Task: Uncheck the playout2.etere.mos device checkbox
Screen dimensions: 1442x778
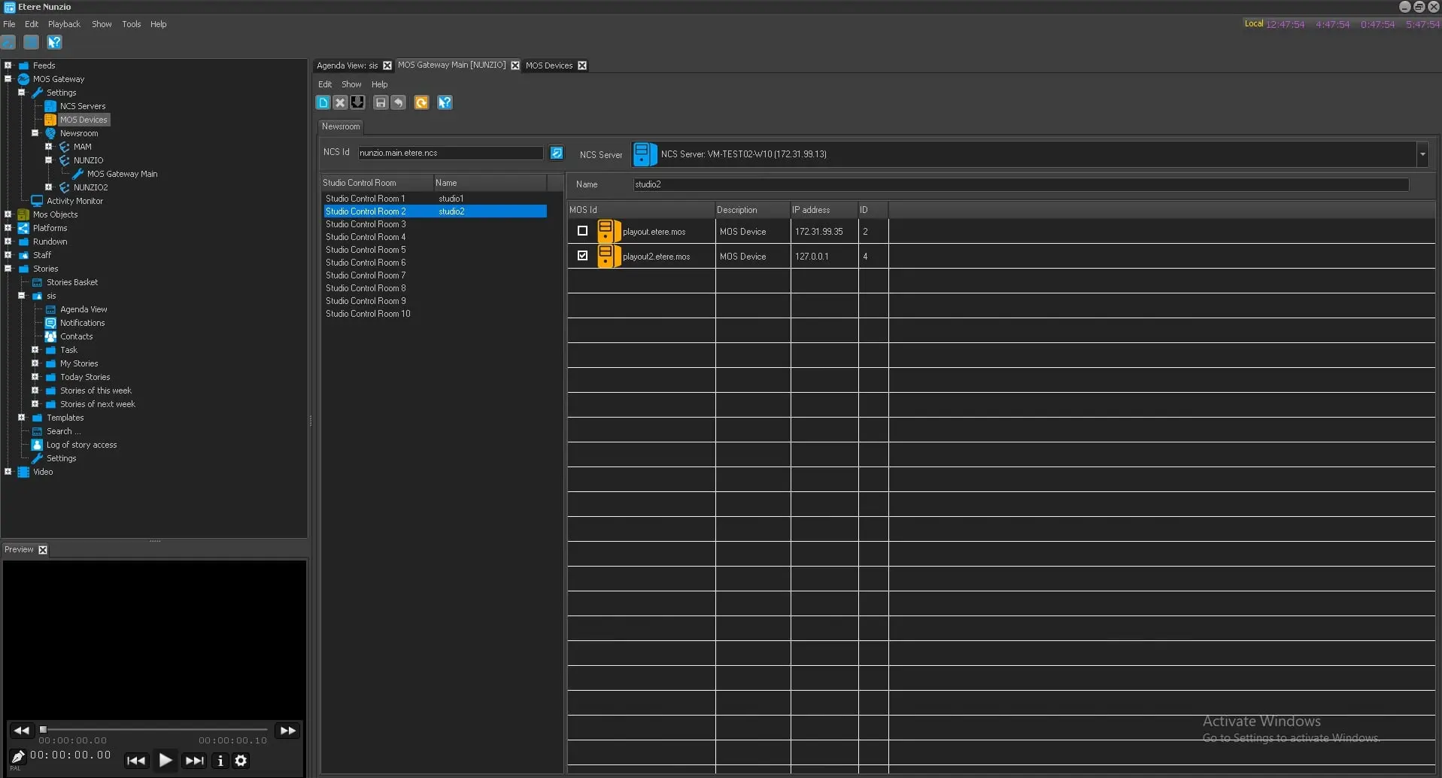Action: coord(582,256)
